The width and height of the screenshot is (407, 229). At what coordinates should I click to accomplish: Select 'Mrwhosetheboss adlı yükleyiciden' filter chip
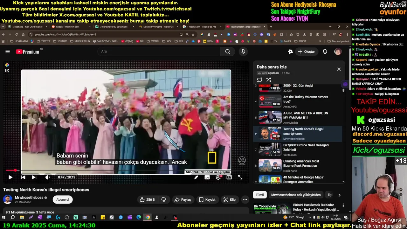[x=296, y=195]
